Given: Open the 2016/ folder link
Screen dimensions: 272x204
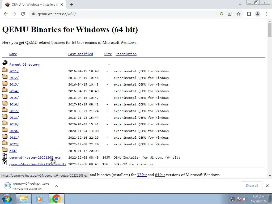Looking at the screenshot, I should [14, 104].
